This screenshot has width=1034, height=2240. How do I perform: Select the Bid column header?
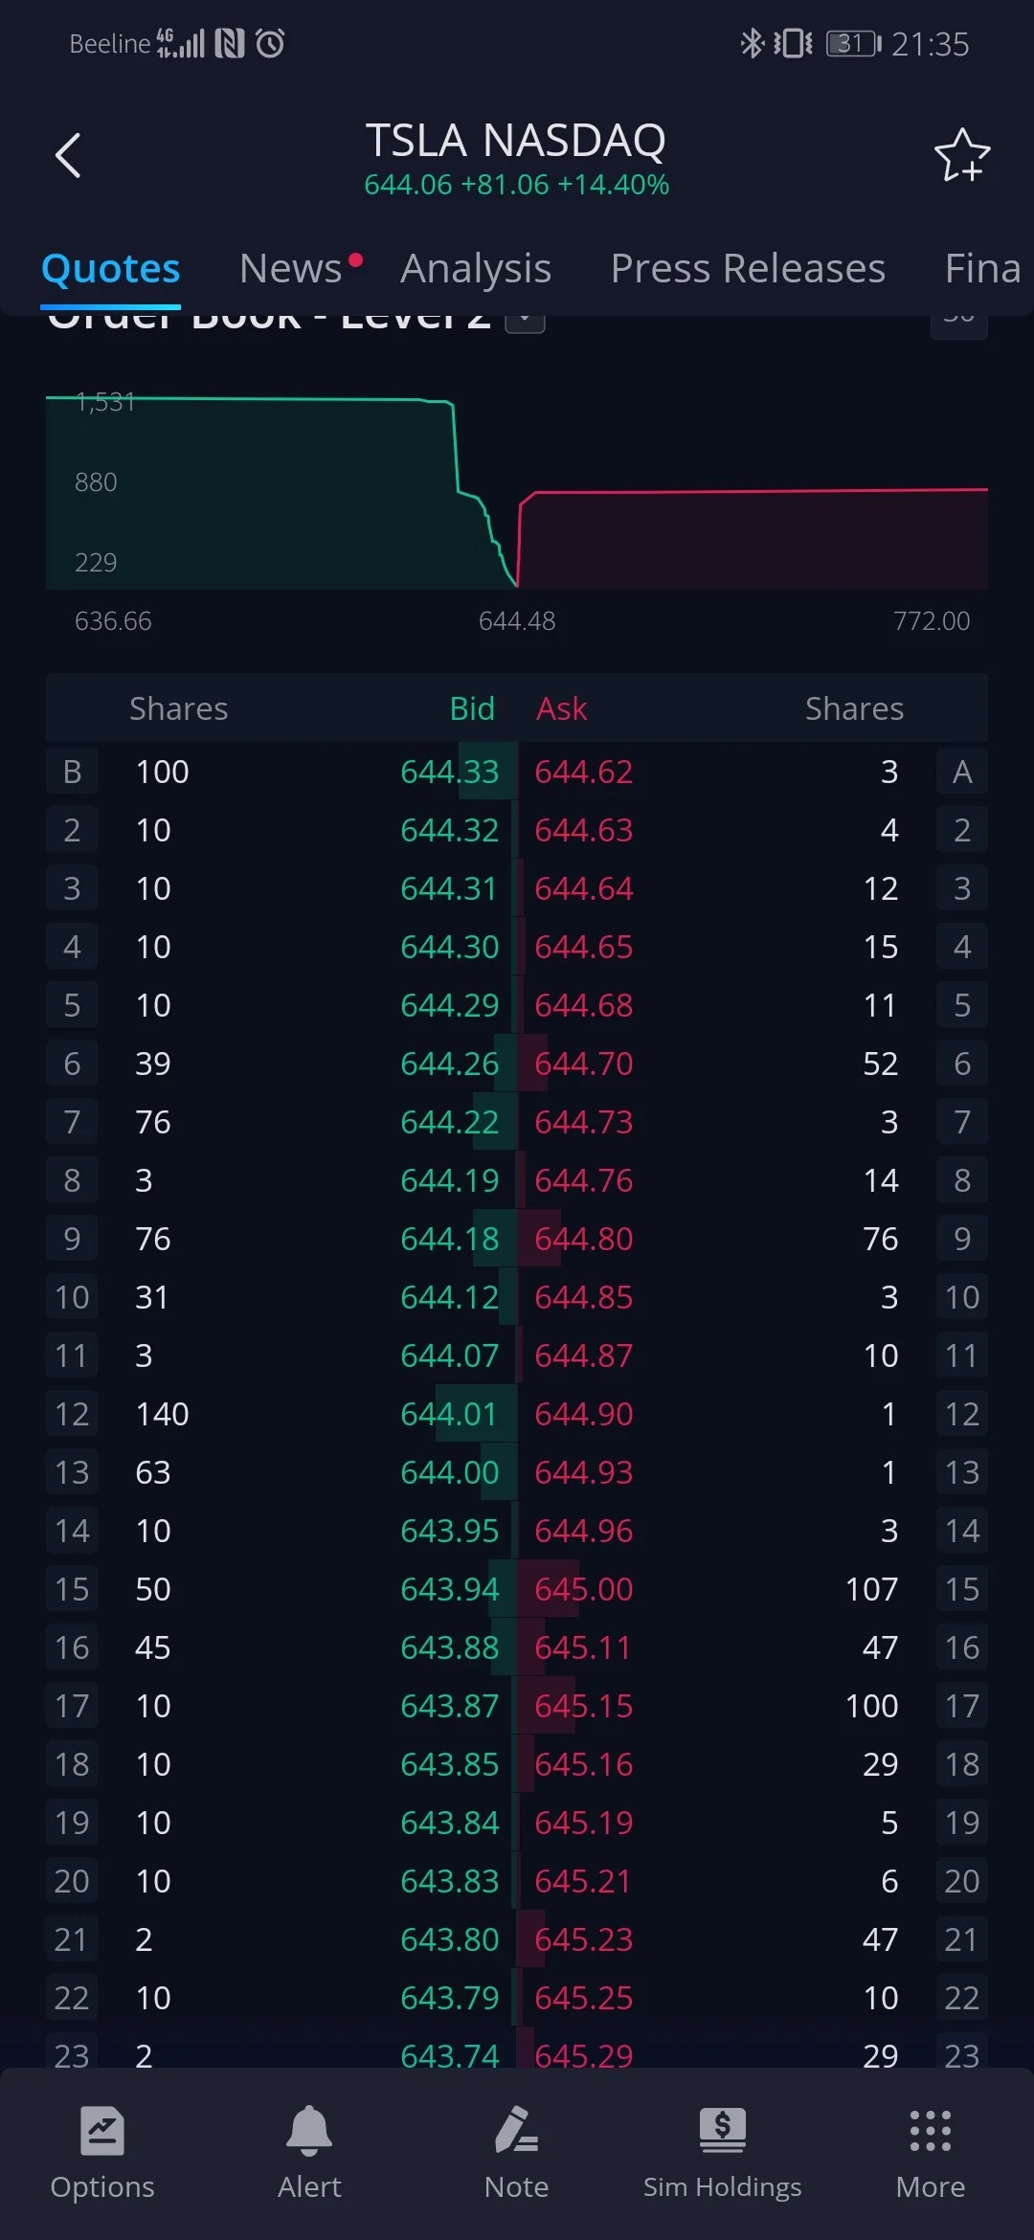472,708
